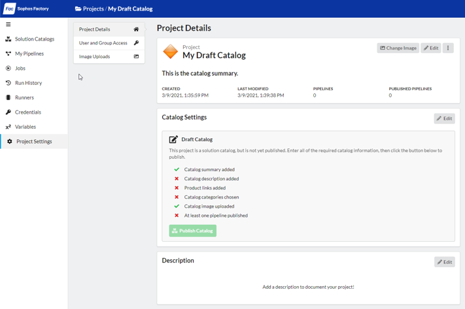The height and width of the screenshot is (309, 465).
Task: Click the Run History clock icon
Action: [x=9, y=83]
